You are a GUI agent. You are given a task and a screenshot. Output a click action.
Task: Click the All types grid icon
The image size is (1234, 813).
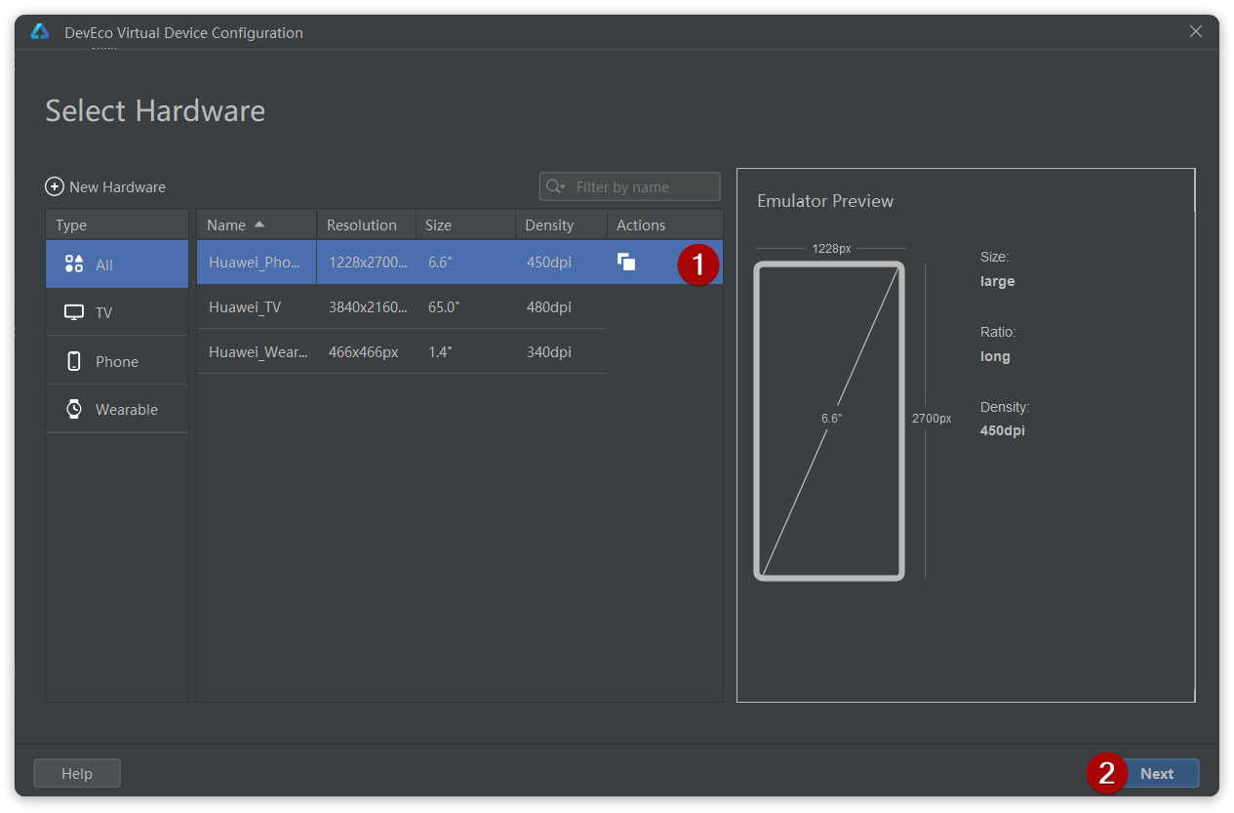[x=74, y=264]
